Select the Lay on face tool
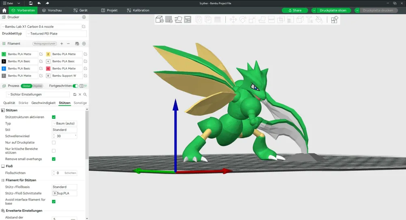The height and width of the screenshot is (220, 406). (x=262, y=20)
